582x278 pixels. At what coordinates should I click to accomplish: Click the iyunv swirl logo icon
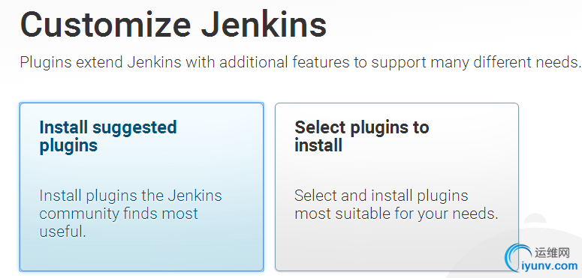pos(517,257)
